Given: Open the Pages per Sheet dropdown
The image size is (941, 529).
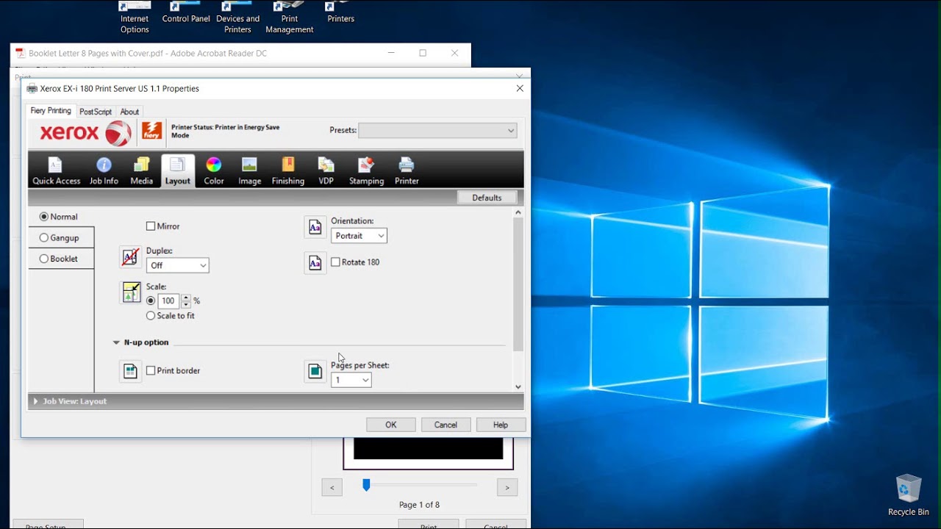Looking at the screenshot, I should point(351,380).
